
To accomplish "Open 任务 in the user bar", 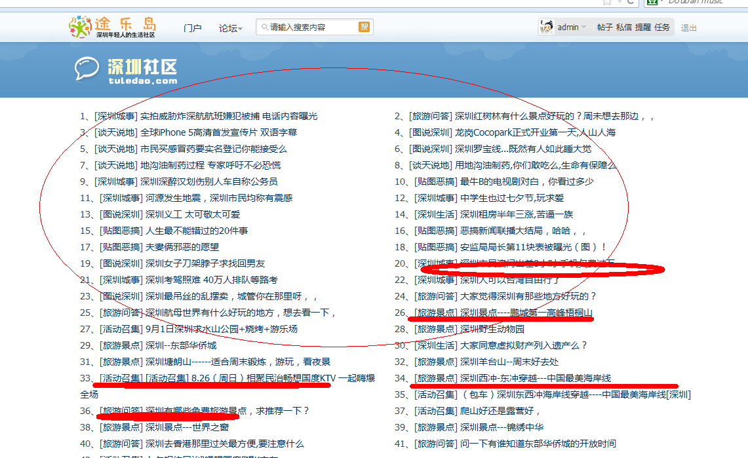I will coord(661,27).
